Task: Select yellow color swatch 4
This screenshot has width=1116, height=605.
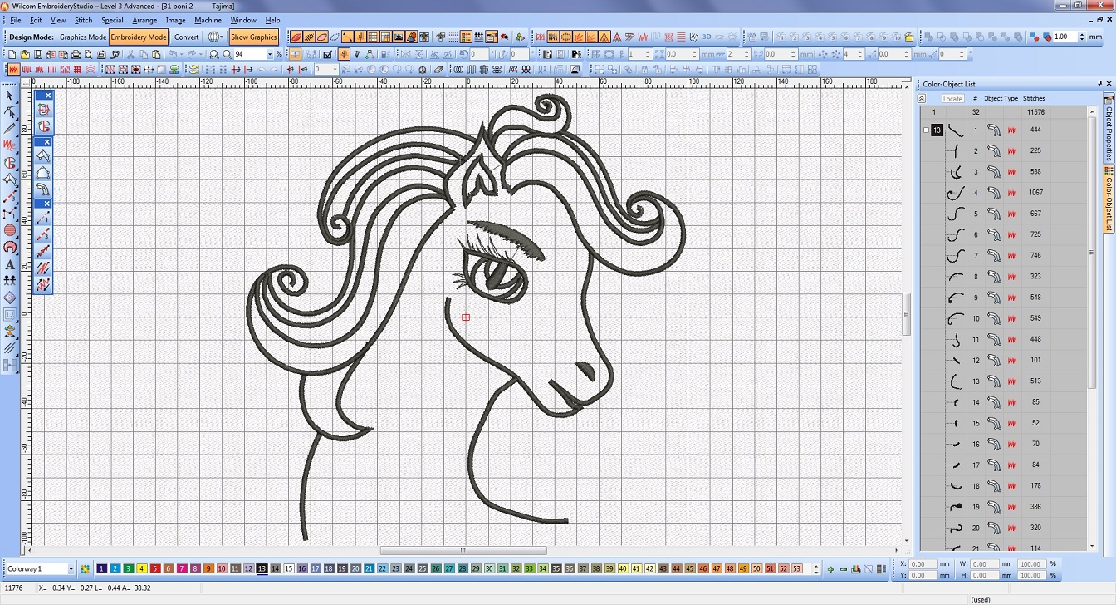Action: [x=142, y=569]
